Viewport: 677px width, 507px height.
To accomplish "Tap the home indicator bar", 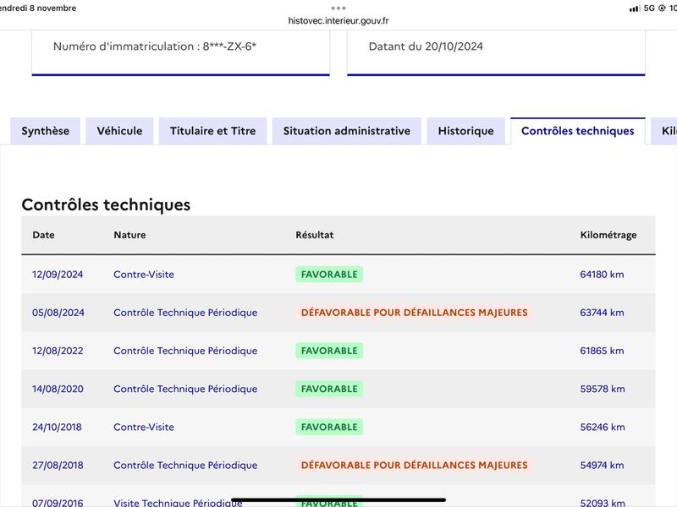I will [x=338, y=500].
